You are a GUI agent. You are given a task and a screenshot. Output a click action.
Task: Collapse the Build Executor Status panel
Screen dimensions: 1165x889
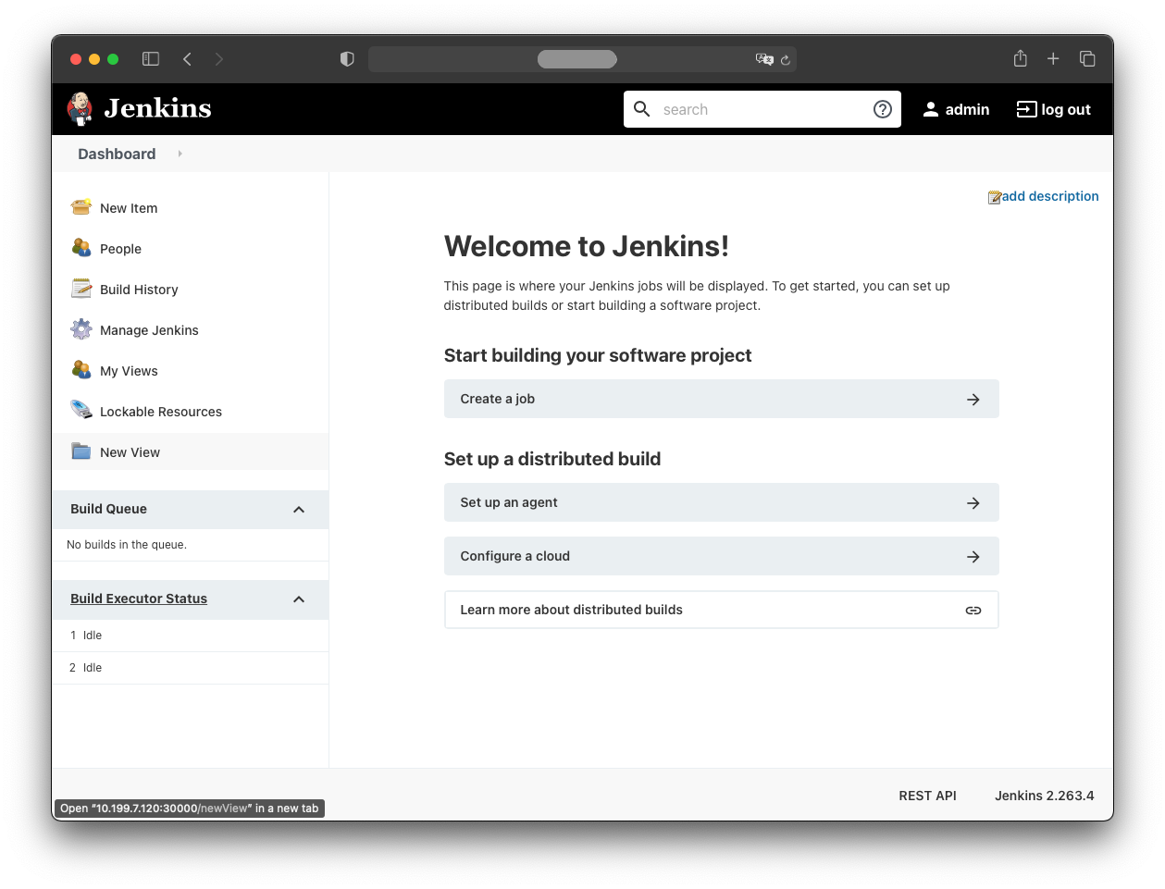click(298, 599)
